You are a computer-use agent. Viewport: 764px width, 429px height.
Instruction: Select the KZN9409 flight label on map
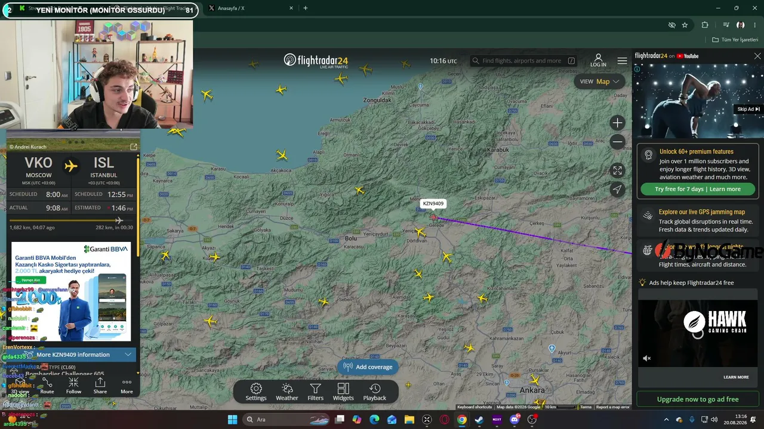pos(433,204)
